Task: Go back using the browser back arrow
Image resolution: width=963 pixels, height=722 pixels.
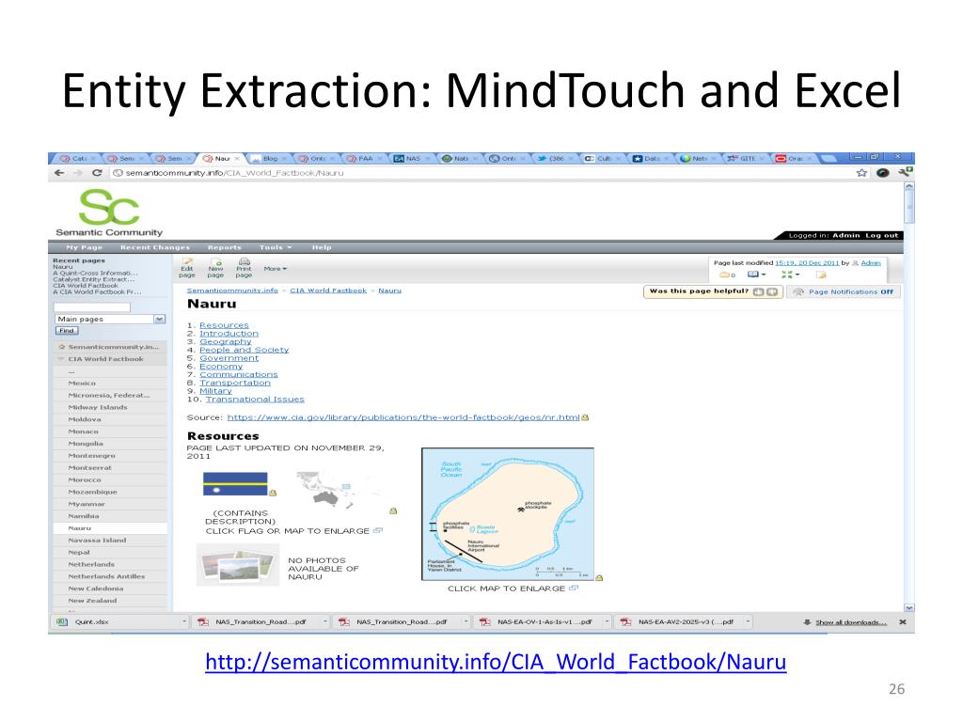Action: click(x=59, y=173)
